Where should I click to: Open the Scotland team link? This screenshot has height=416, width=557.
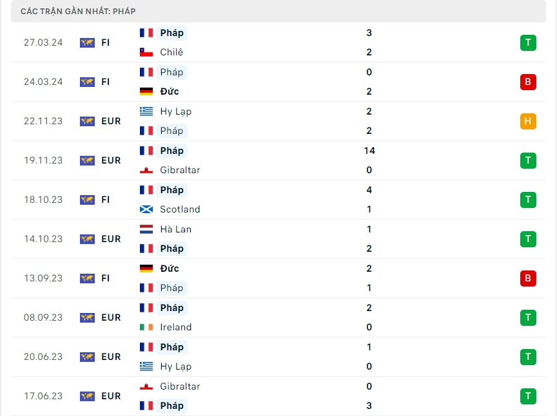(180, 209)
